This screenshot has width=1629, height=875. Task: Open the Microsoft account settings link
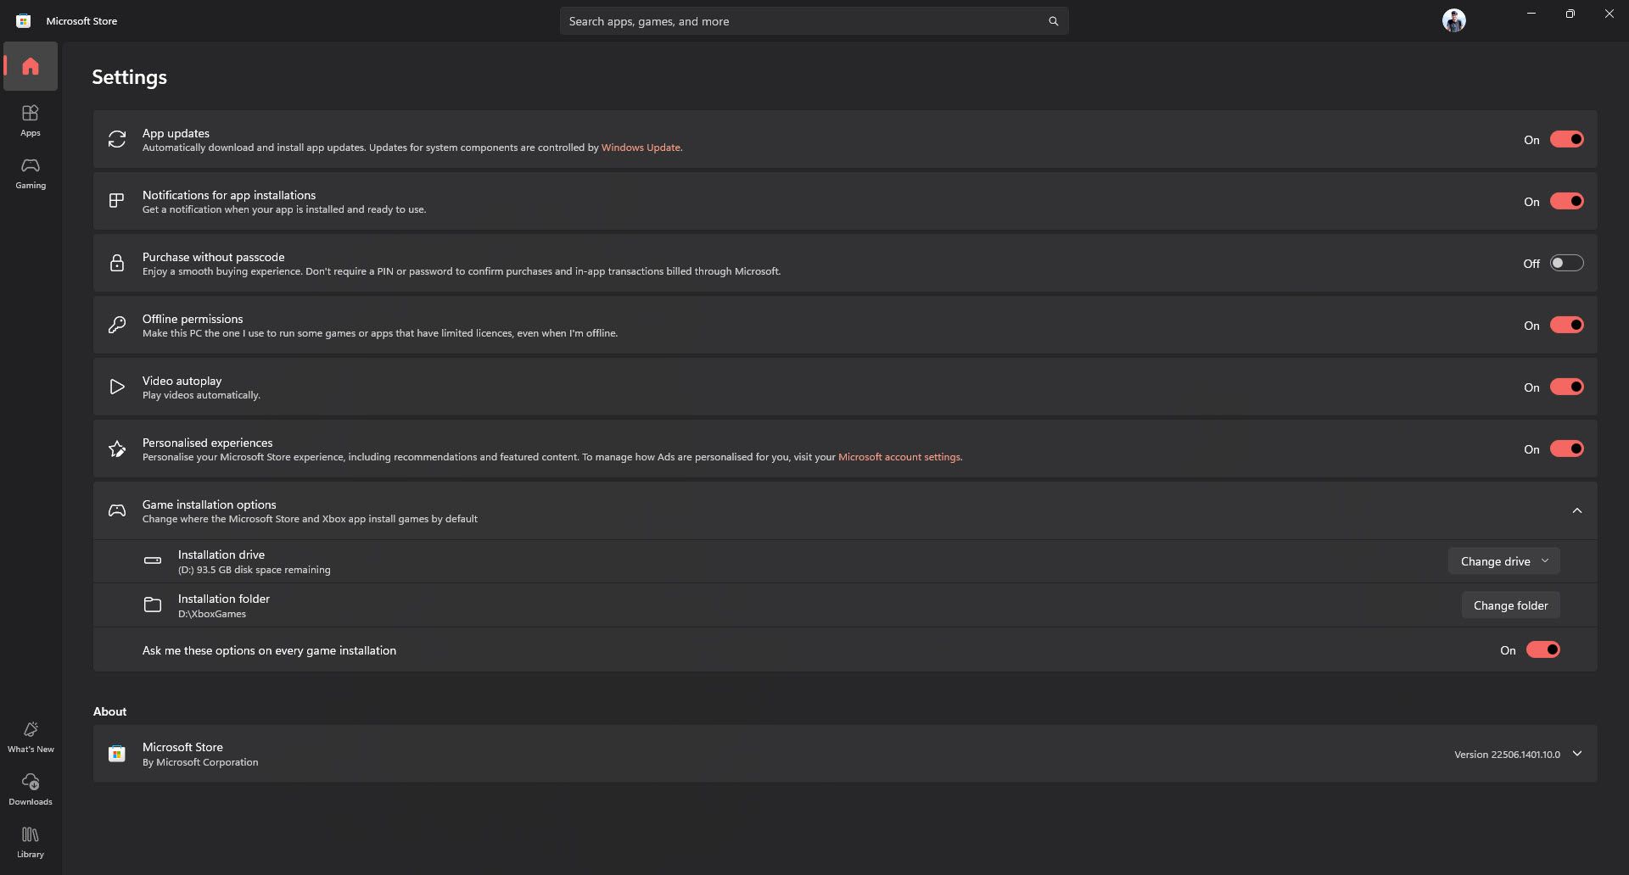899,457
